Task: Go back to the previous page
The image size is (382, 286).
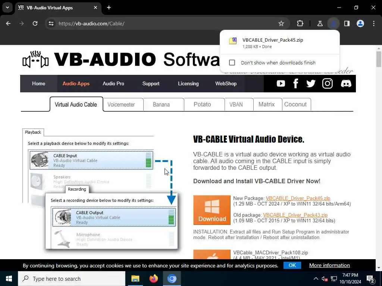Action: (8, 23)
